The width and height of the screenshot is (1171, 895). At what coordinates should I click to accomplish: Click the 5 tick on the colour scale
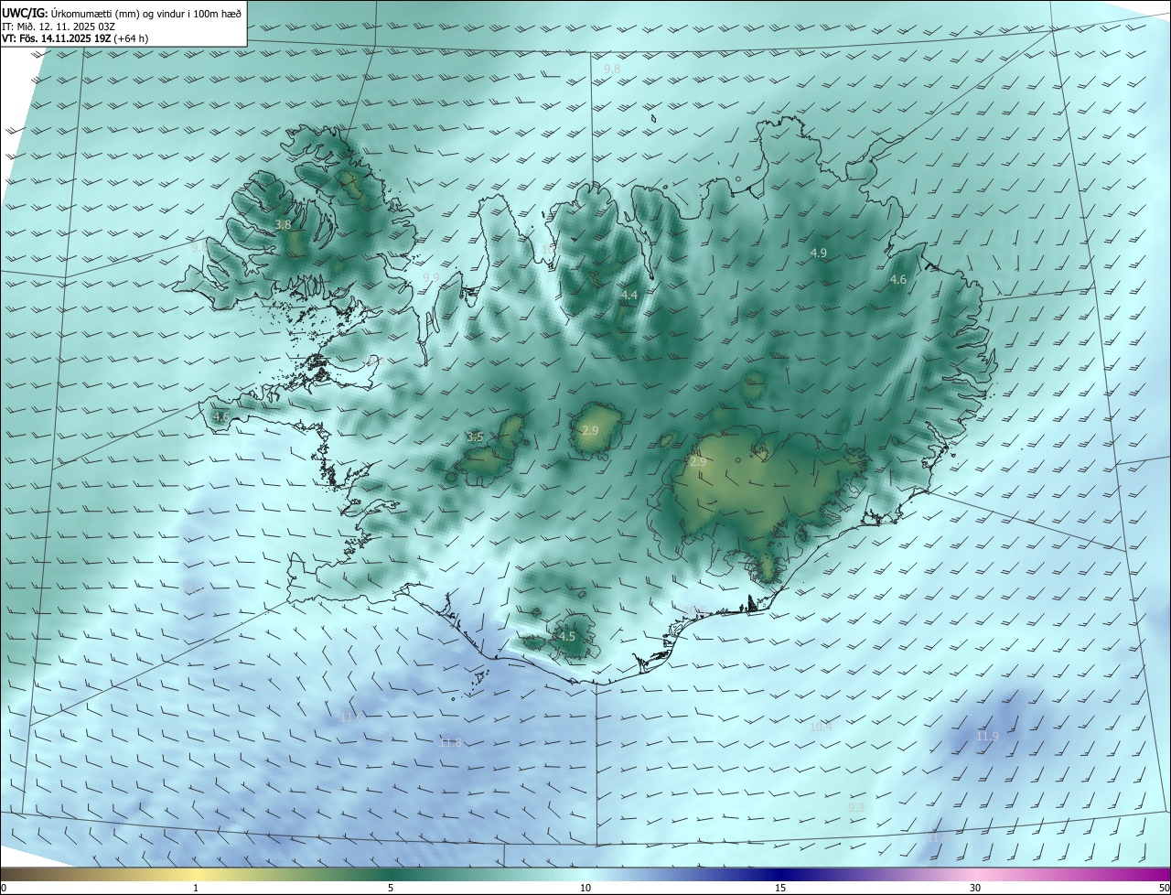(x=391, y=888)
